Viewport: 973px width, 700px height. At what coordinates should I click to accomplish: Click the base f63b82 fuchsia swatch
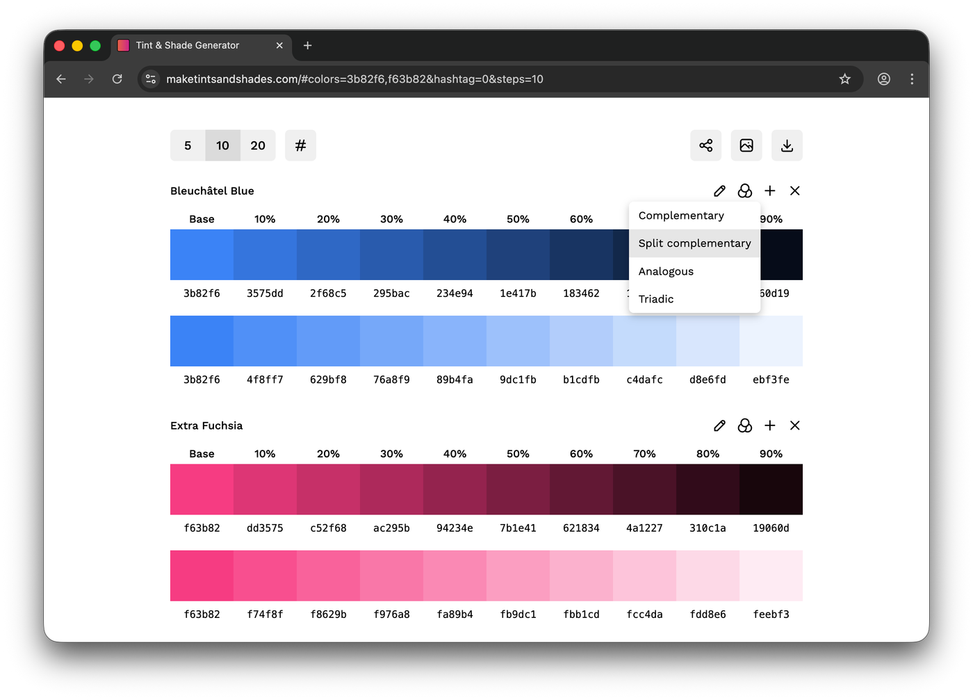(x=201, y=489)
